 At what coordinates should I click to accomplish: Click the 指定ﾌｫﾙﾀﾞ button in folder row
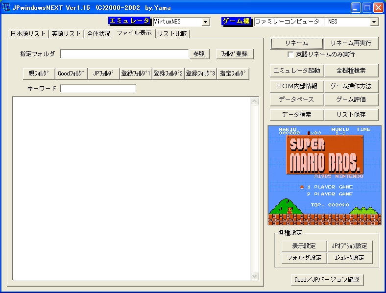(x=233, y=73)
